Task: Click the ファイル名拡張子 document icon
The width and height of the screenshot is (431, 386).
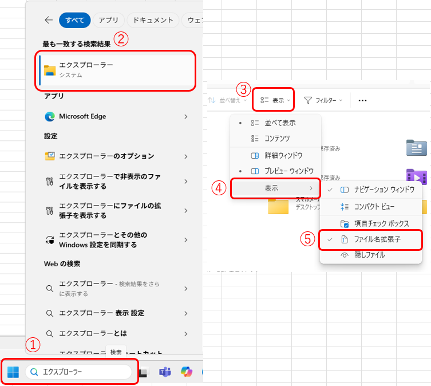Action: 345,239
